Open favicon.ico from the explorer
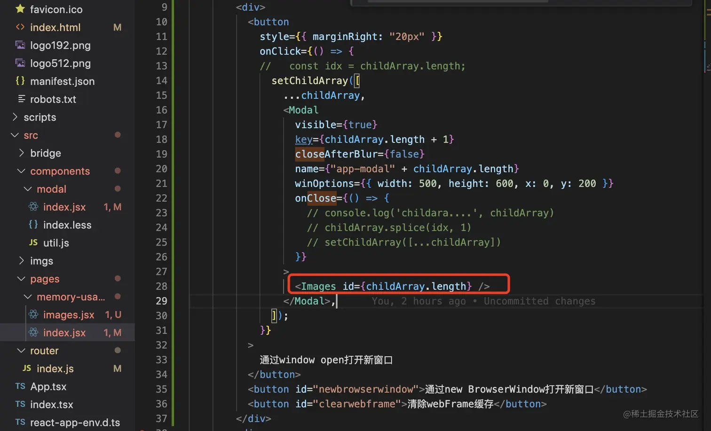This screenshot has width=711, height=431. [x=56, y=9]
